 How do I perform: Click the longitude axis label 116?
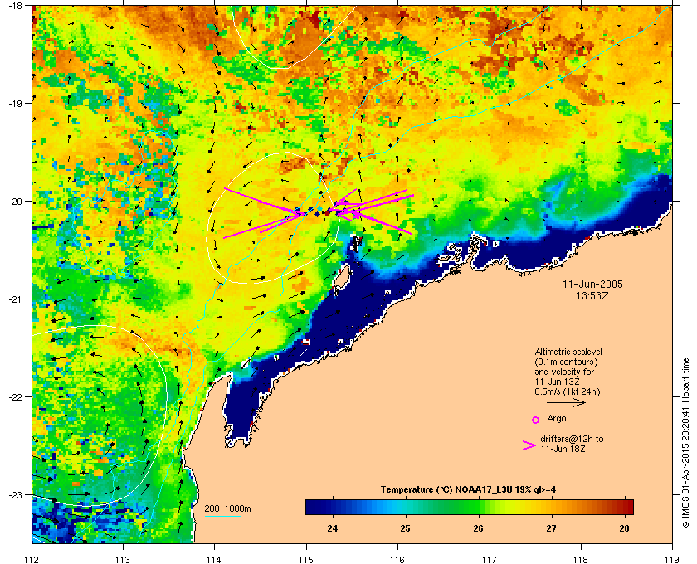(397, 559)
